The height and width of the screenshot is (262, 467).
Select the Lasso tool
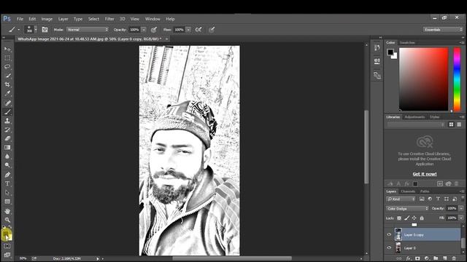[7, 66]
